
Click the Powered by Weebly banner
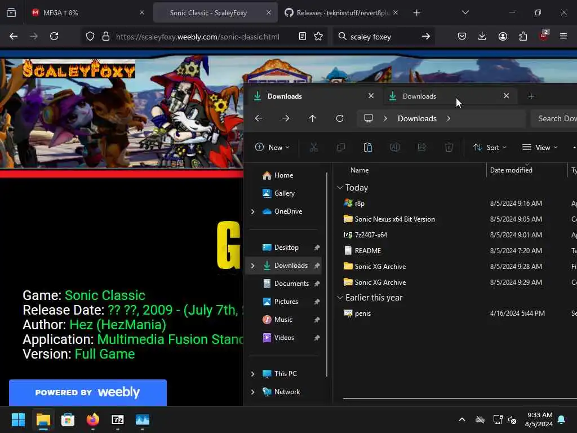click(x=87, y=392)
